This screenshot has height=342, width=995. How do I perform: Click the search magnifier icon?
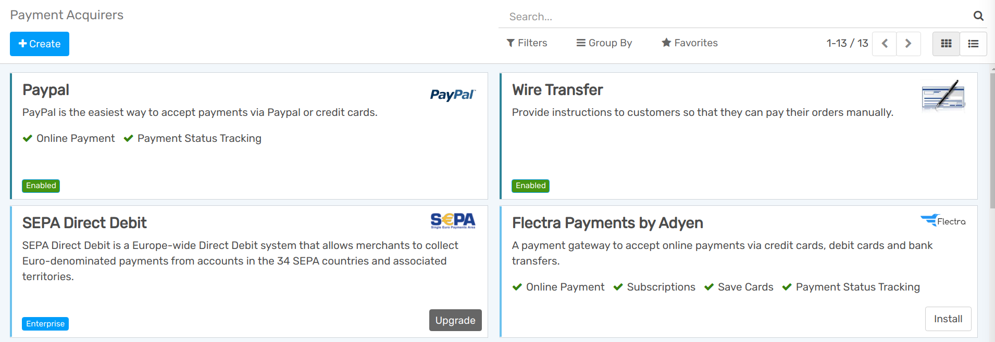pyautogui.click(x=978, y=16)
